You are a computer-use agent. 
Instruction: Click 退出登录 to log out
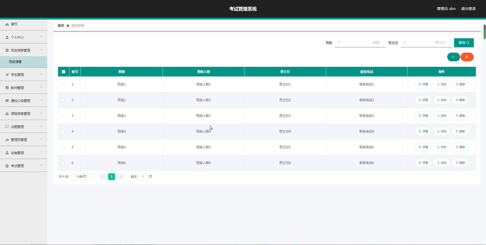pos(468,9)
